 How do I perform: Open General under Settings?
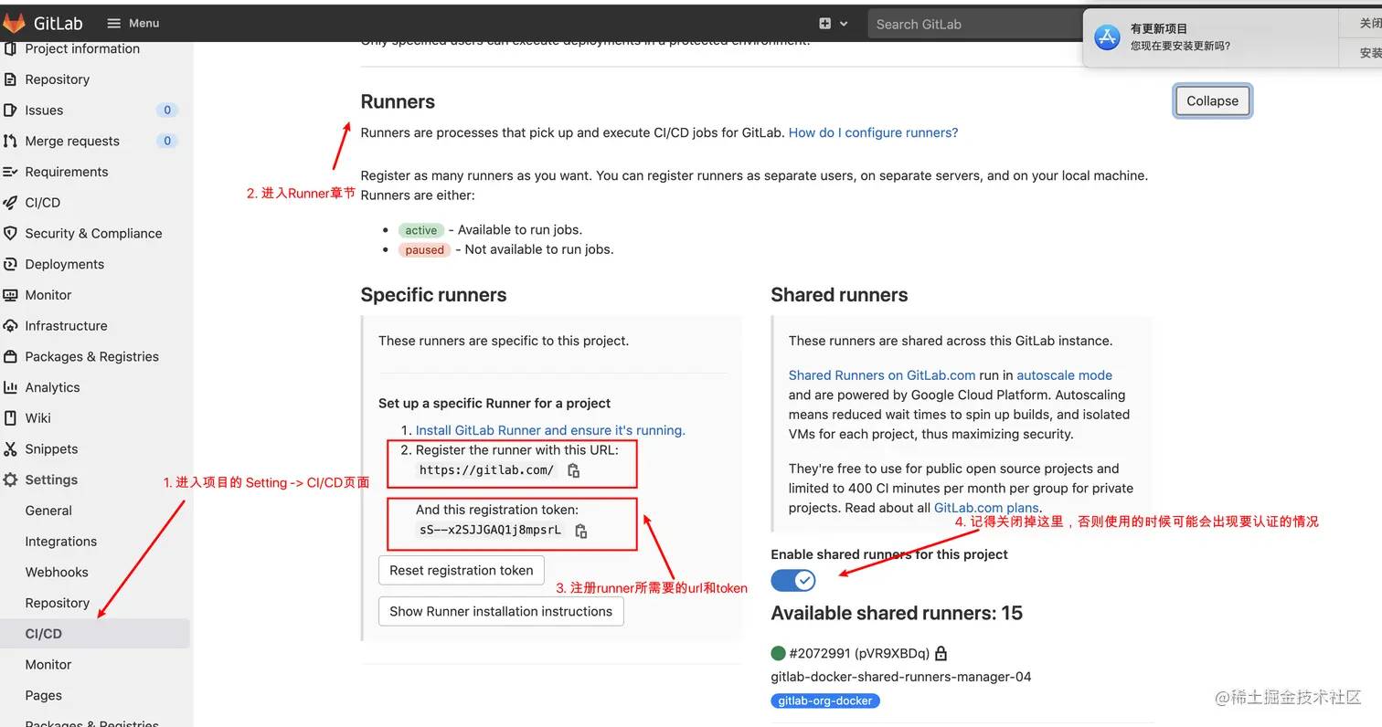48,511
